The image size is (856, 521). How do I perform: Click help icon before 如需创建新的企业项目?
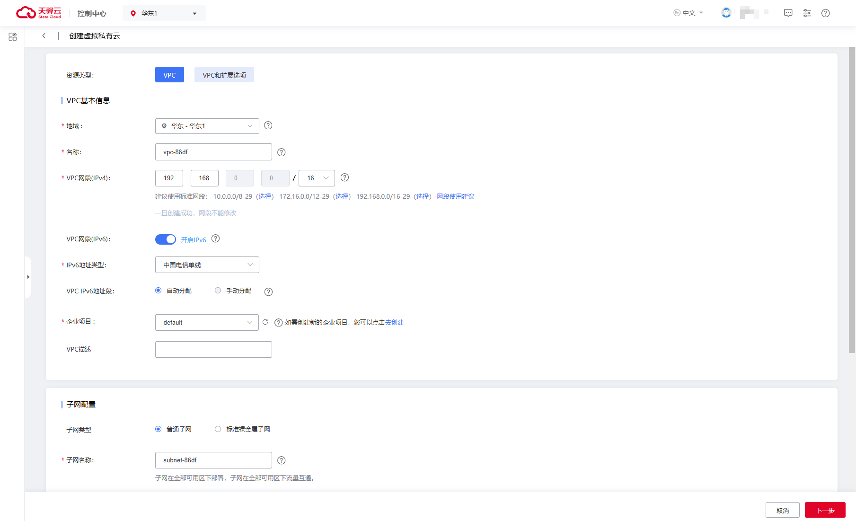[x=279, y=322]
